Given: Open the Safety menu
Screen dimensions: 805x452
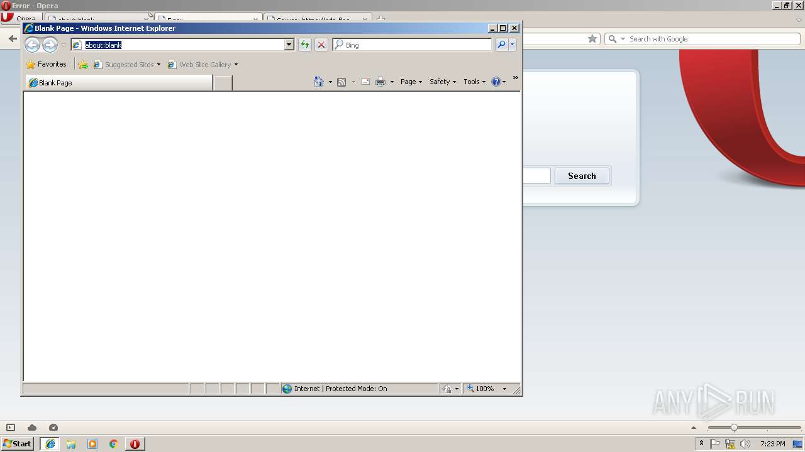Looking at the screenshot, I should (443, 82).
